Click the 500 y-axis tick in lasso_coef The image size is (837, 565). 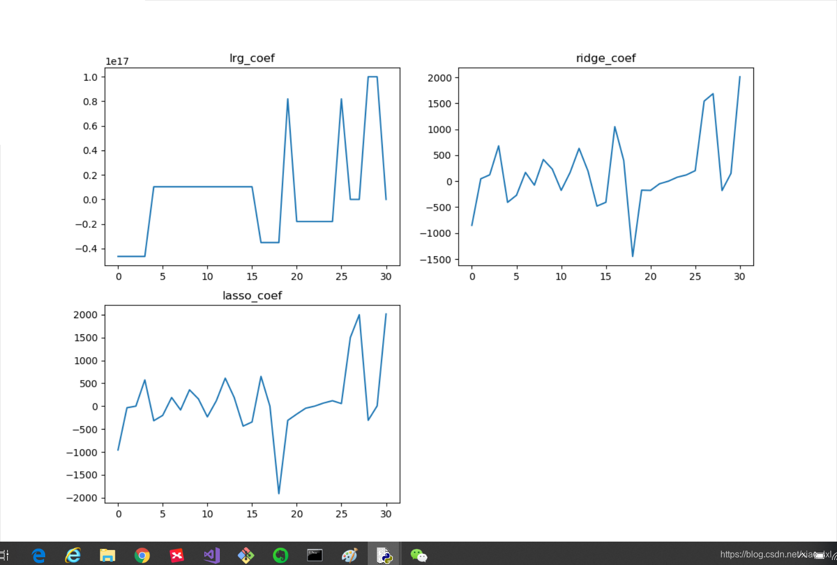coord(89,383)
